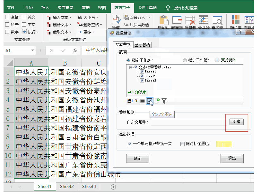Image resolution: width=261 pixels, height=194 pixels.
Task: Switch to the 公式替换 tab
Action: click(142, 45)
